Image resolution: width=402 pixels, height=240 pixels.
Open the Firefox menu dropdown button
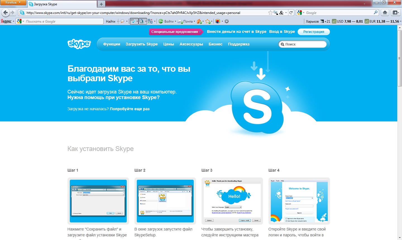pyautogui.click(x=13, y=3)
